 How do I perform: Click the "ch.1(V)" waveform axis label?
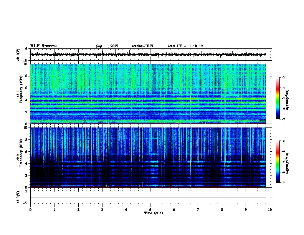18,55
